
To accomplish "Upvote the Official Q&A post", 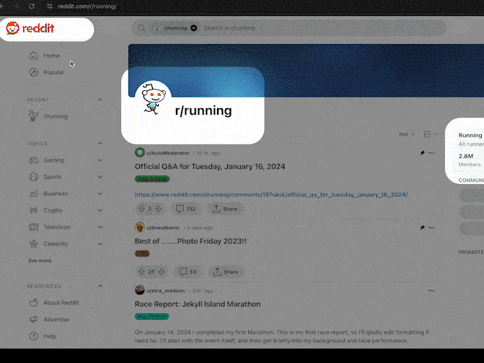I will tap(141, 209).
